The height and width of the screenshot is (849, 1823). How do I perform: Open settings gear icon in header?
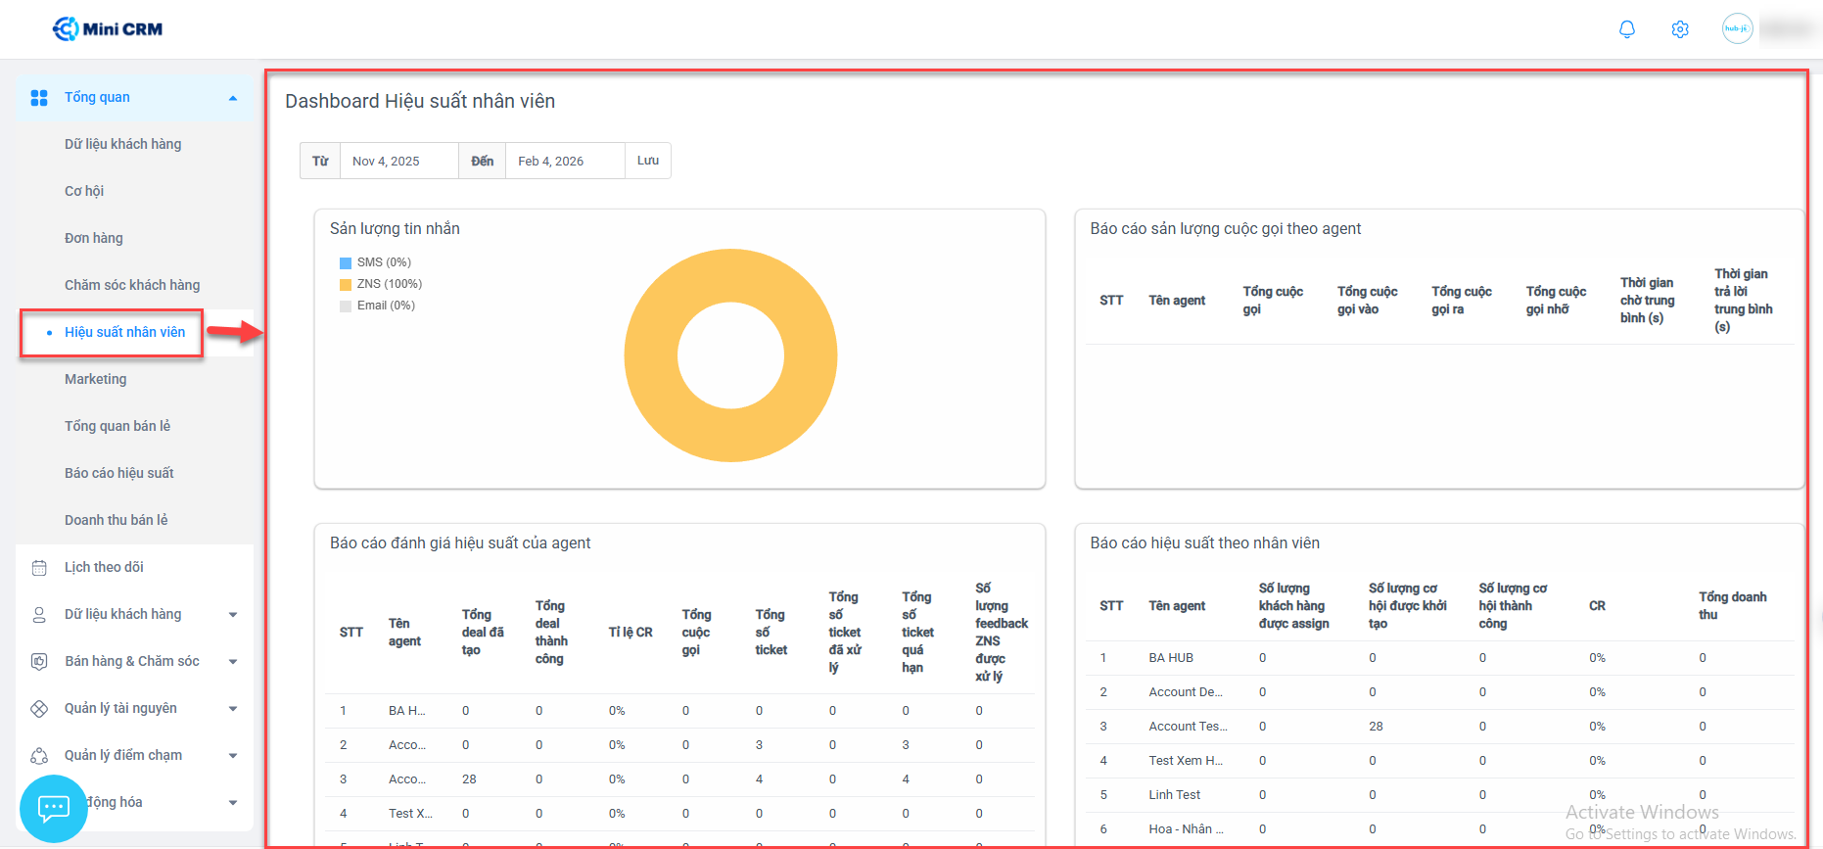[x=1679, y=29]
